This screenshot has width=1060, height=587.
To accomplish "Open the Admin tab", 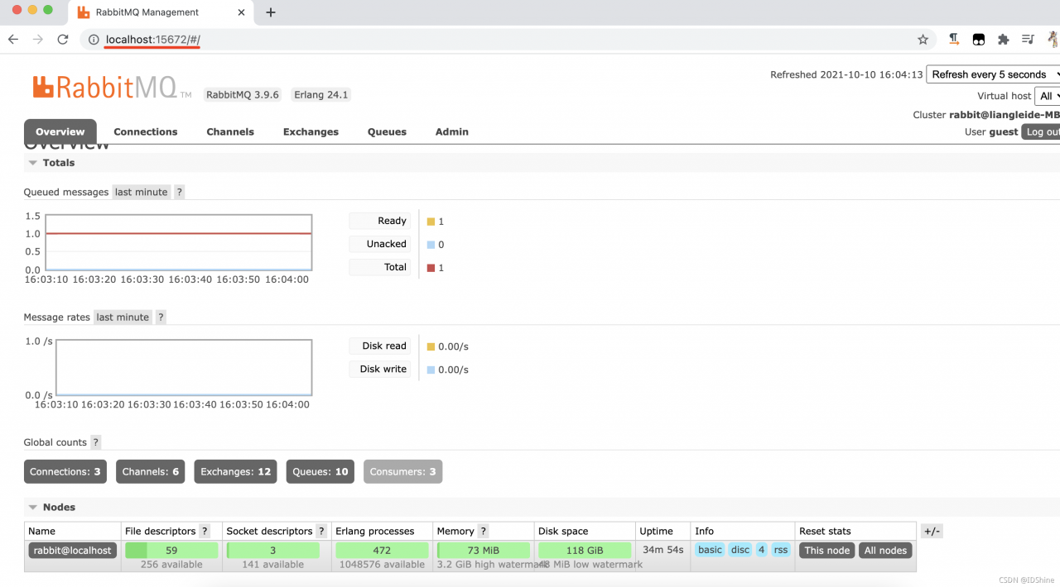I will (x=452, y=132).
